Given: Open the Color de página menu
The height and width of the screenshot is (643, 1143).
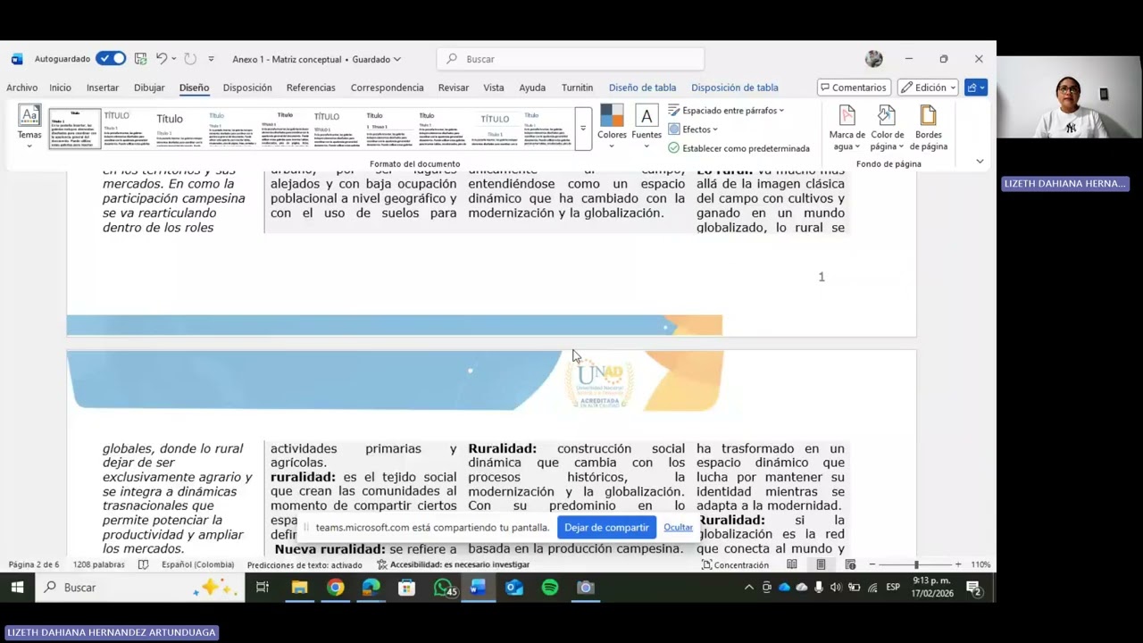Looking at the screenshot, I should [x=887, y=128].
